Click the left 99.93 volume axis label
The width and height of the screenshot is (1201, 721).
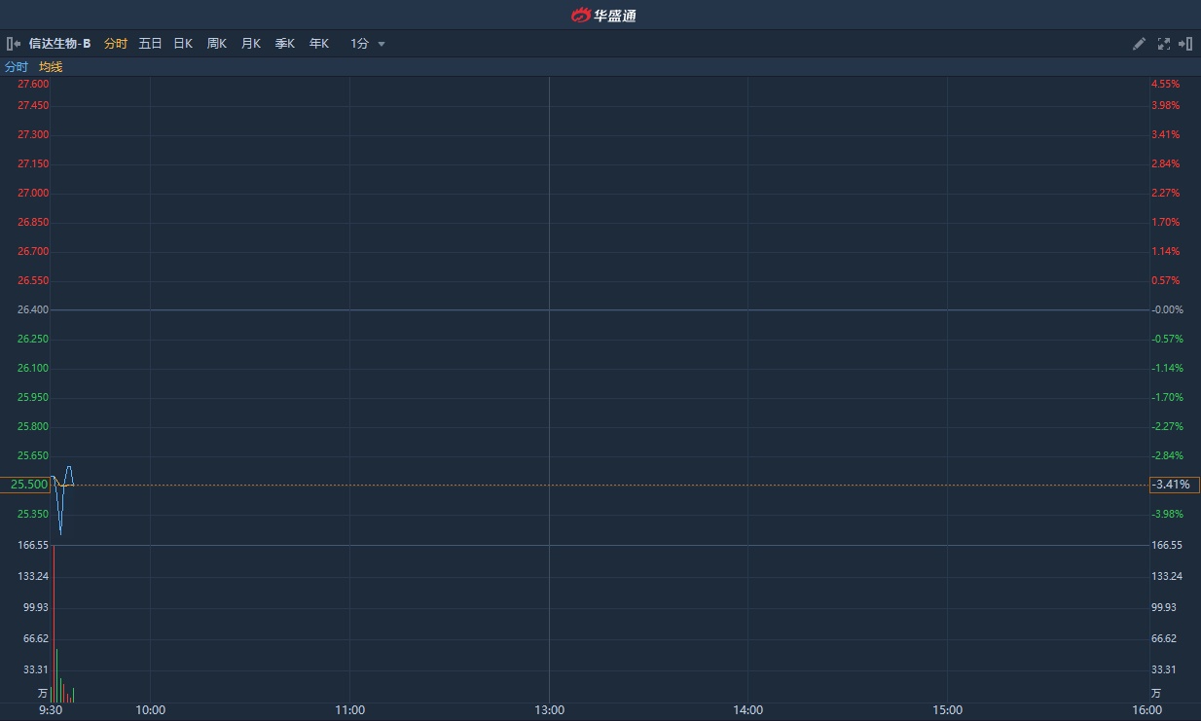35,607
